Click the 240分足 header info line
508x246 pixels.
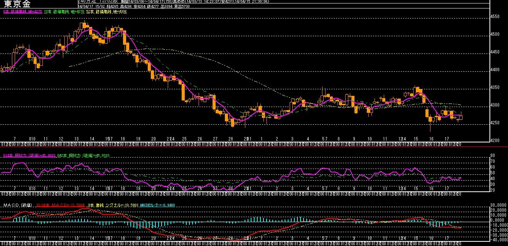[x=173, y=2]
